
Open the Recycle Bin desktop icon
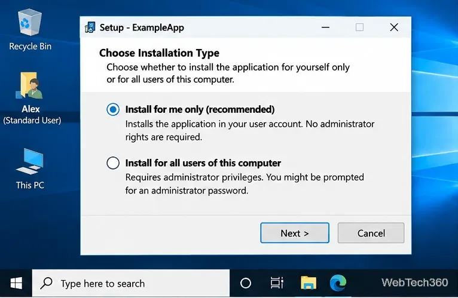coord(30,23)
